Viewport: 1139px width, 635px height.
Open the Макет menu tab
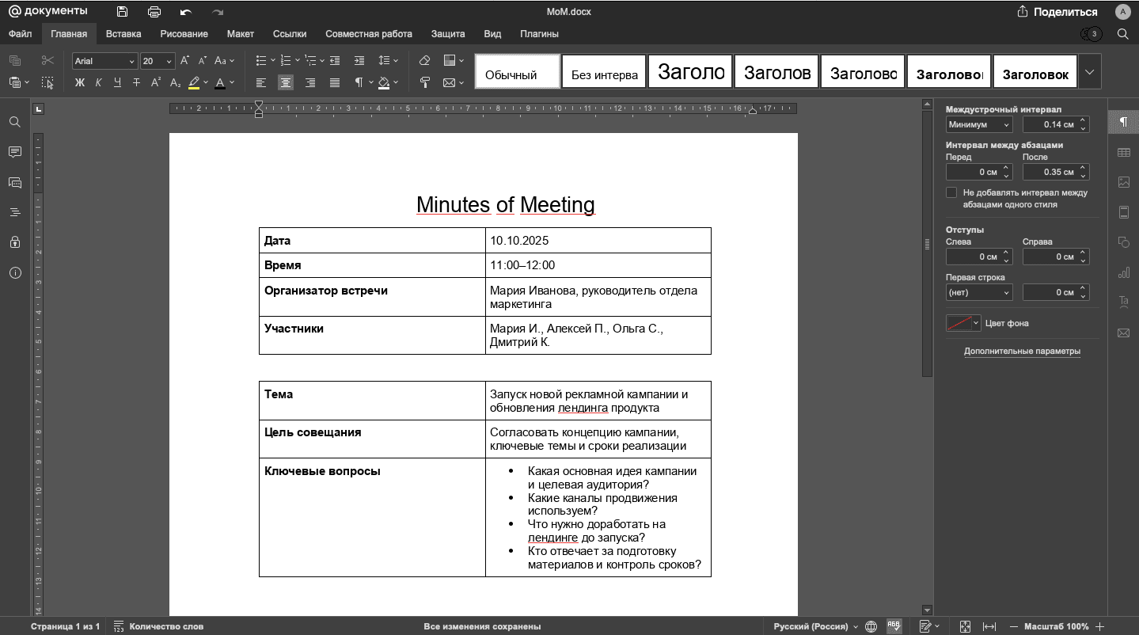point(241,33)
